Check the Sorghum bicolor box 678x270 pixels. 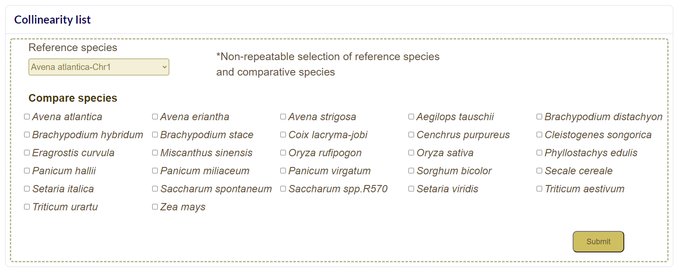[x=411, y=171]
